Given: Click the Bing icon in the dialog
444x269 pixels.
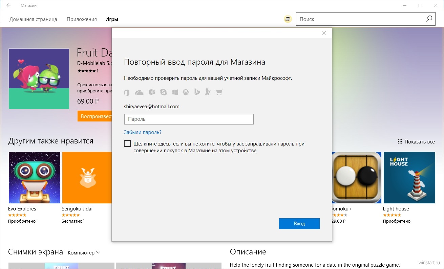Looking at the screenshot, I should pyautogui.click(x=197, y=92).
